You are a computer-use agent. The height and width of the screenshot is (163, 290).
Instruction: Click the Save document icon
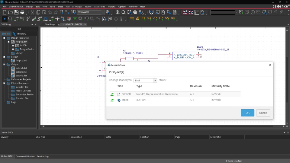[16, 12]
